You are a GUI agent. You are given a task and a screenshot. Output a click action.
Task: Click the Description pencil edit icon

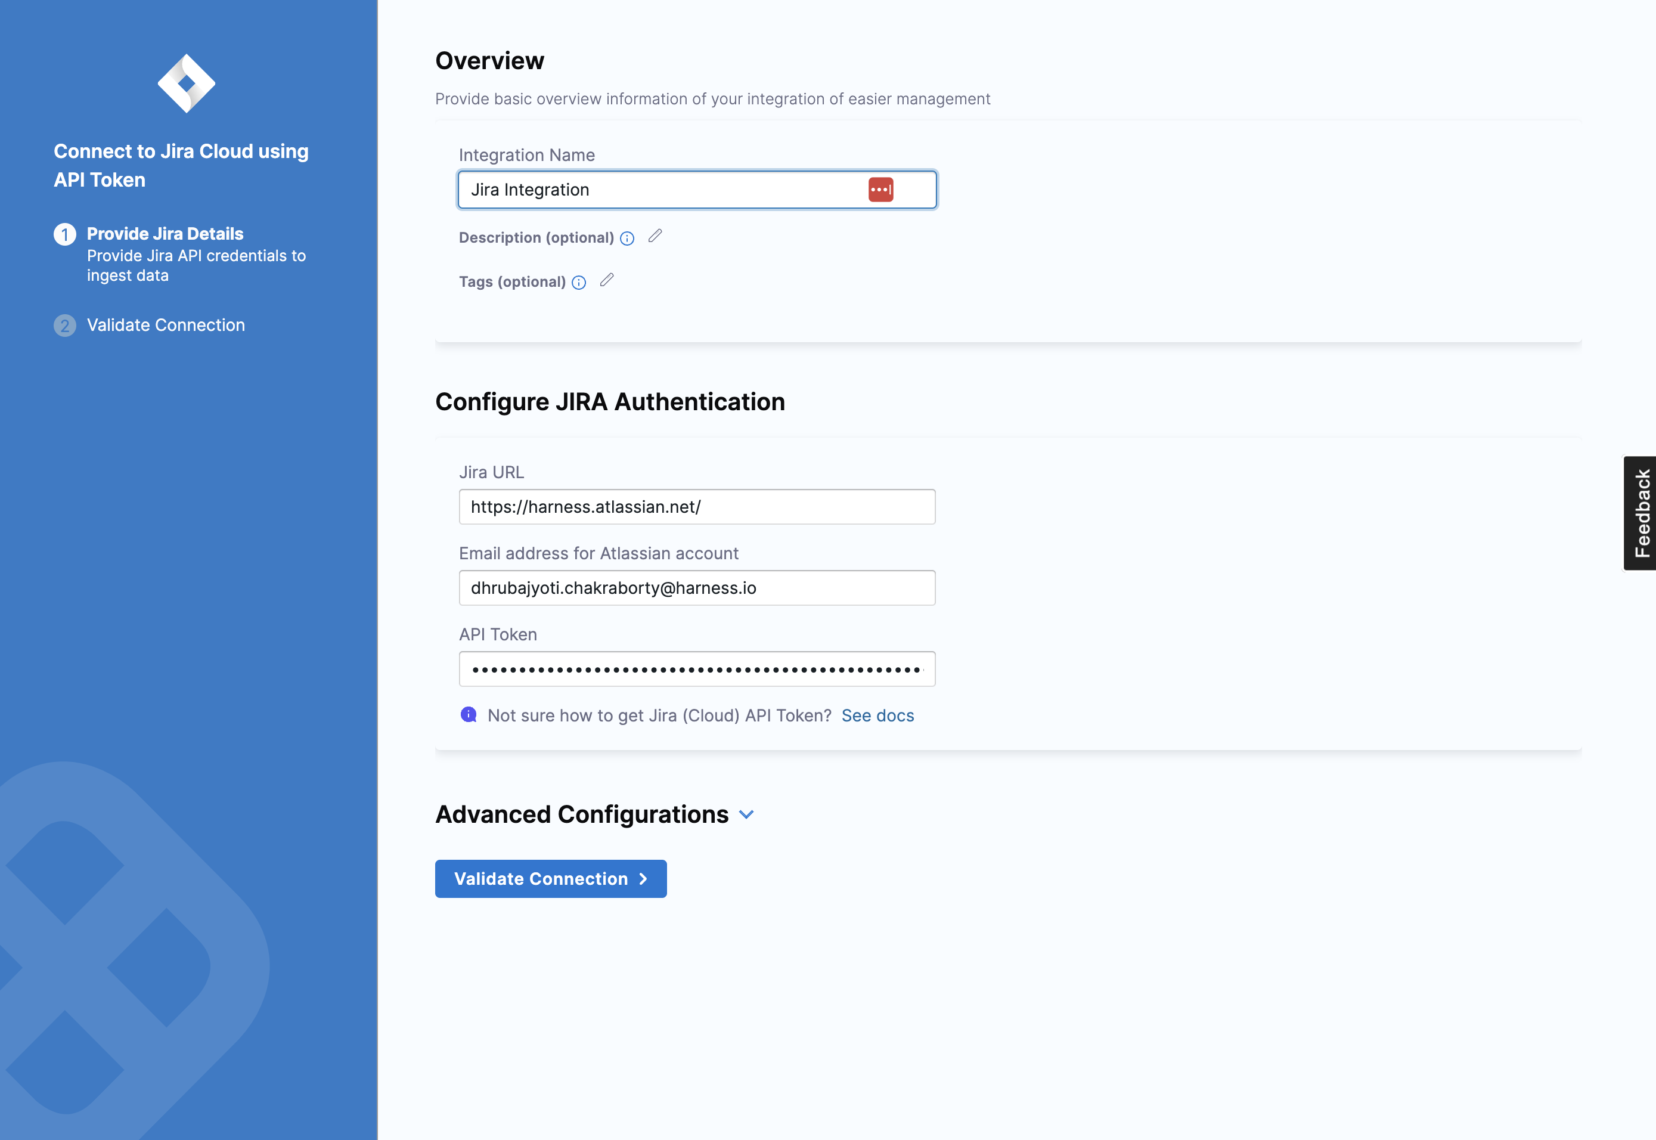(655, 237)
